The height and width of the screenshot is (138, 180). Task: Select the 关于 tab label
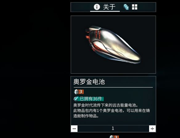(x=109, y=7)
